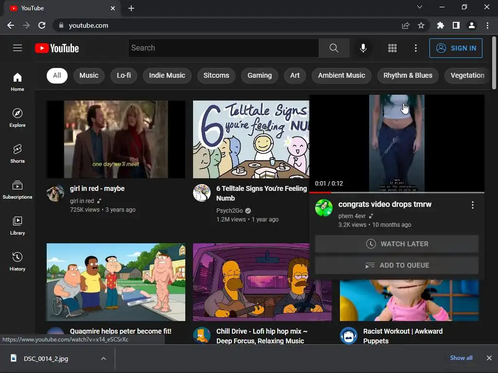Select the Sitcoms filter chip
The width and height of the screenshot is (498, 373).
pos(216,75)
